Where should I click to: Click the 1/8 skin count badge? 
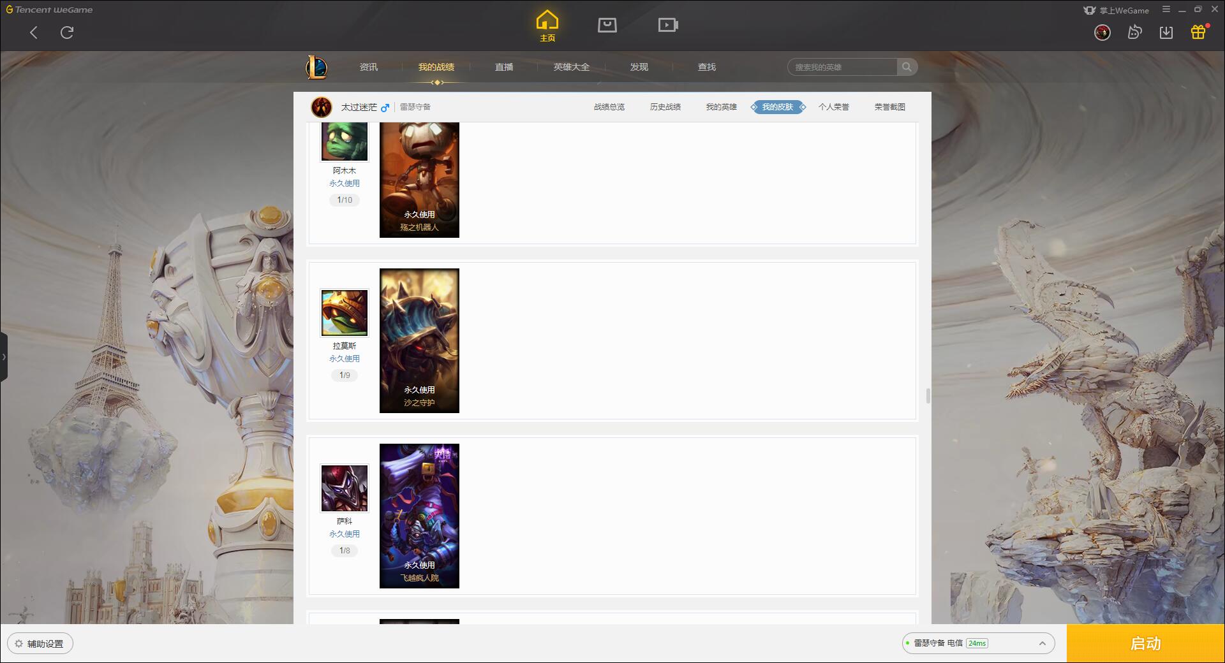(x=345, y=551)
